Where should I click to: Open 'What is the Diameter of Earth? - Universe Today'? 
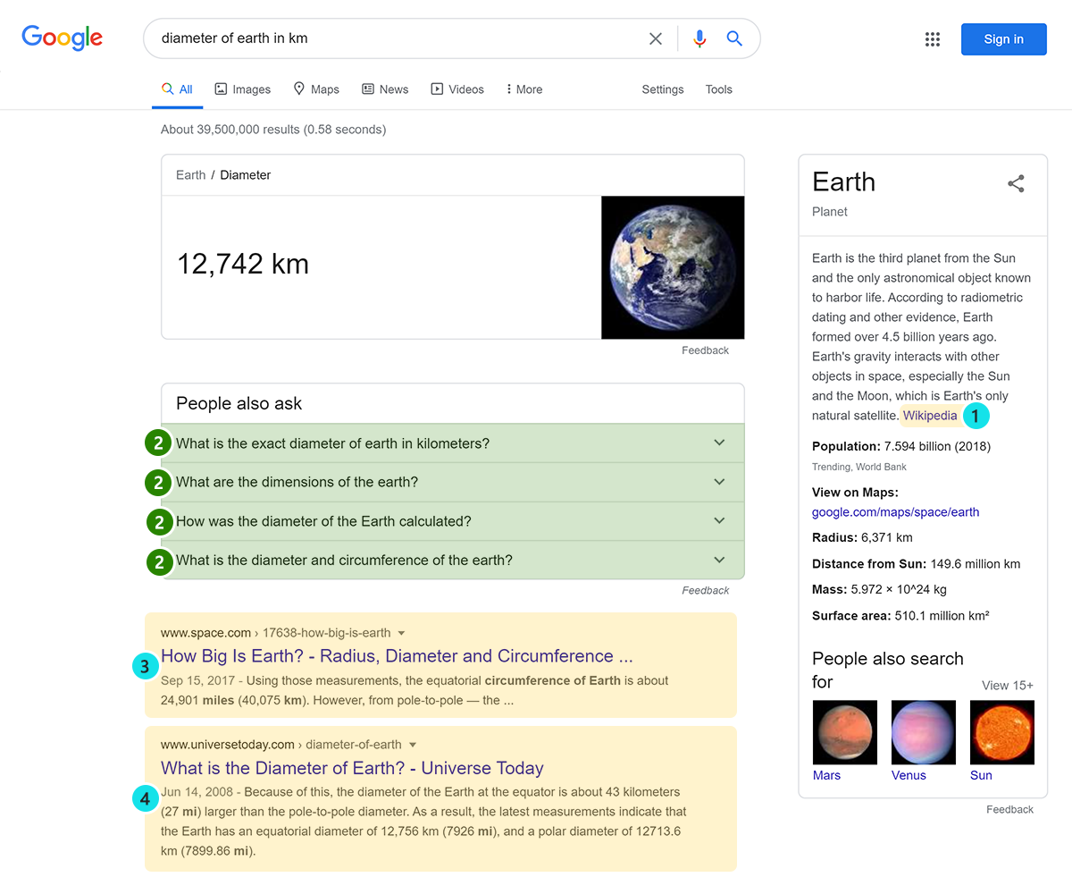352,768
